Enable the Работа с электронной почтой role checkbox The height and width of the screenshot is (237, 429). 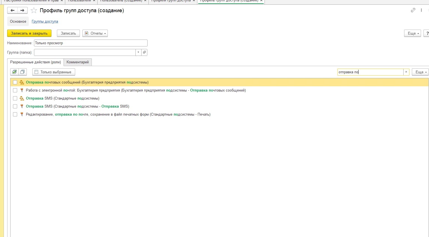click(x=15, y=90)
